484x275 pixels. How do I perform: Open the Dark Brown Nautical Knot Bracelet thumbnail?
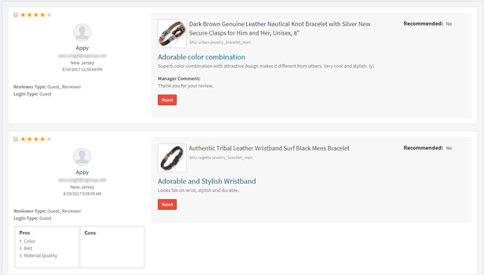[x=172, y=34]
